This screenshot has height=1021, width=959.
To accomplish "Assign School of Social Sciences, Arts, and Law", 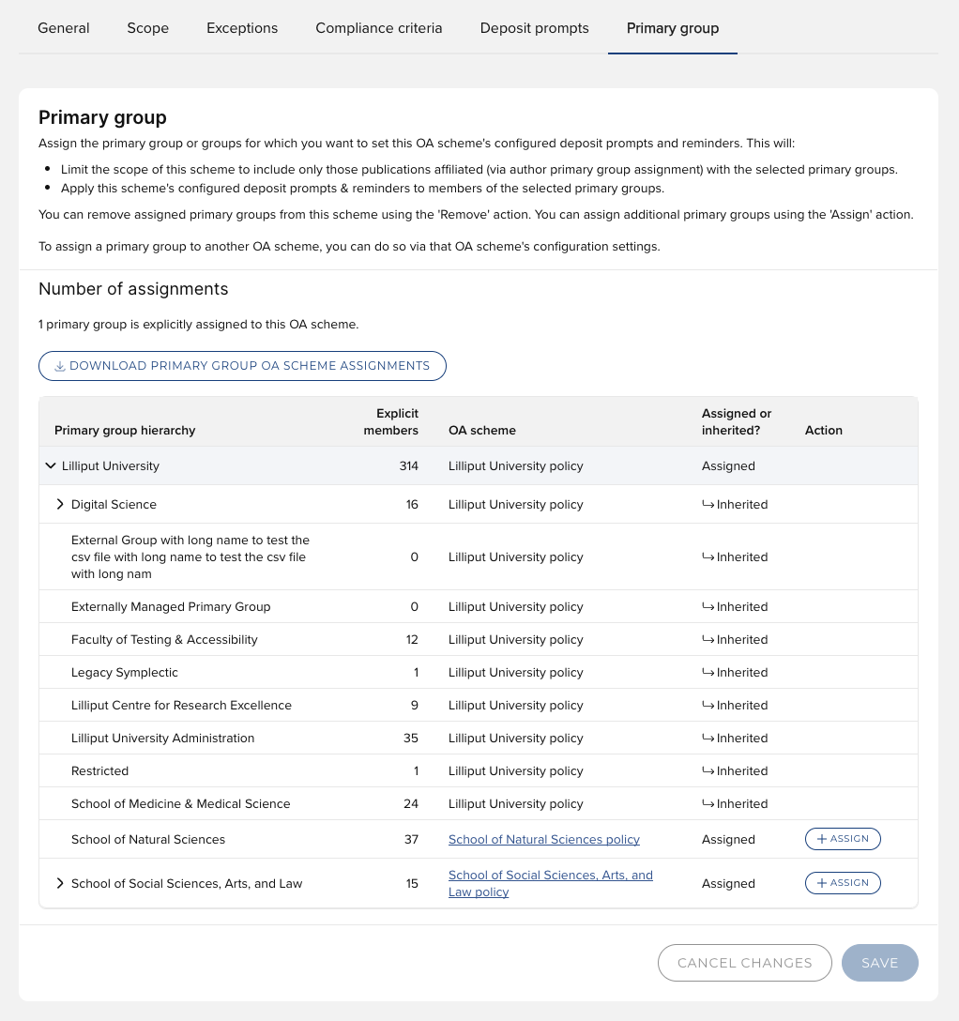I will 843,883.
